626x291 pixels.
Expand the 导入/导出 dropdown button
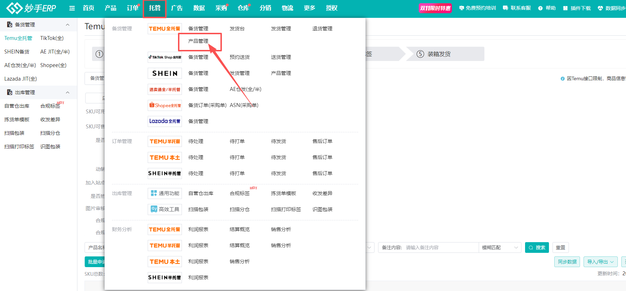click(600, 262)
